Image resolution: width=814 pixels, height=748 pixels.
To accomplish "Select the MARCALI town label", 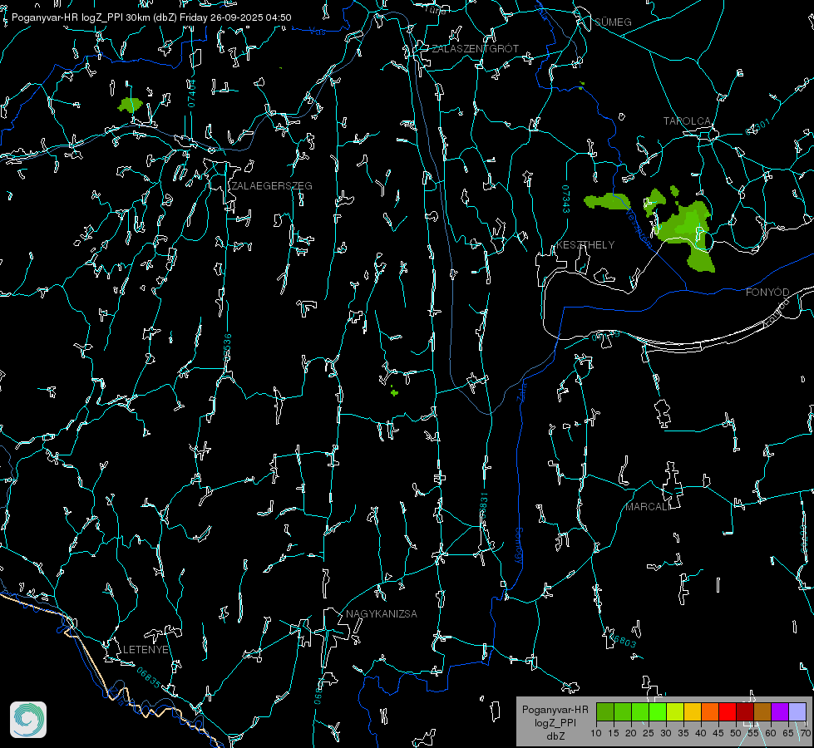I will [x=647, y=507].
